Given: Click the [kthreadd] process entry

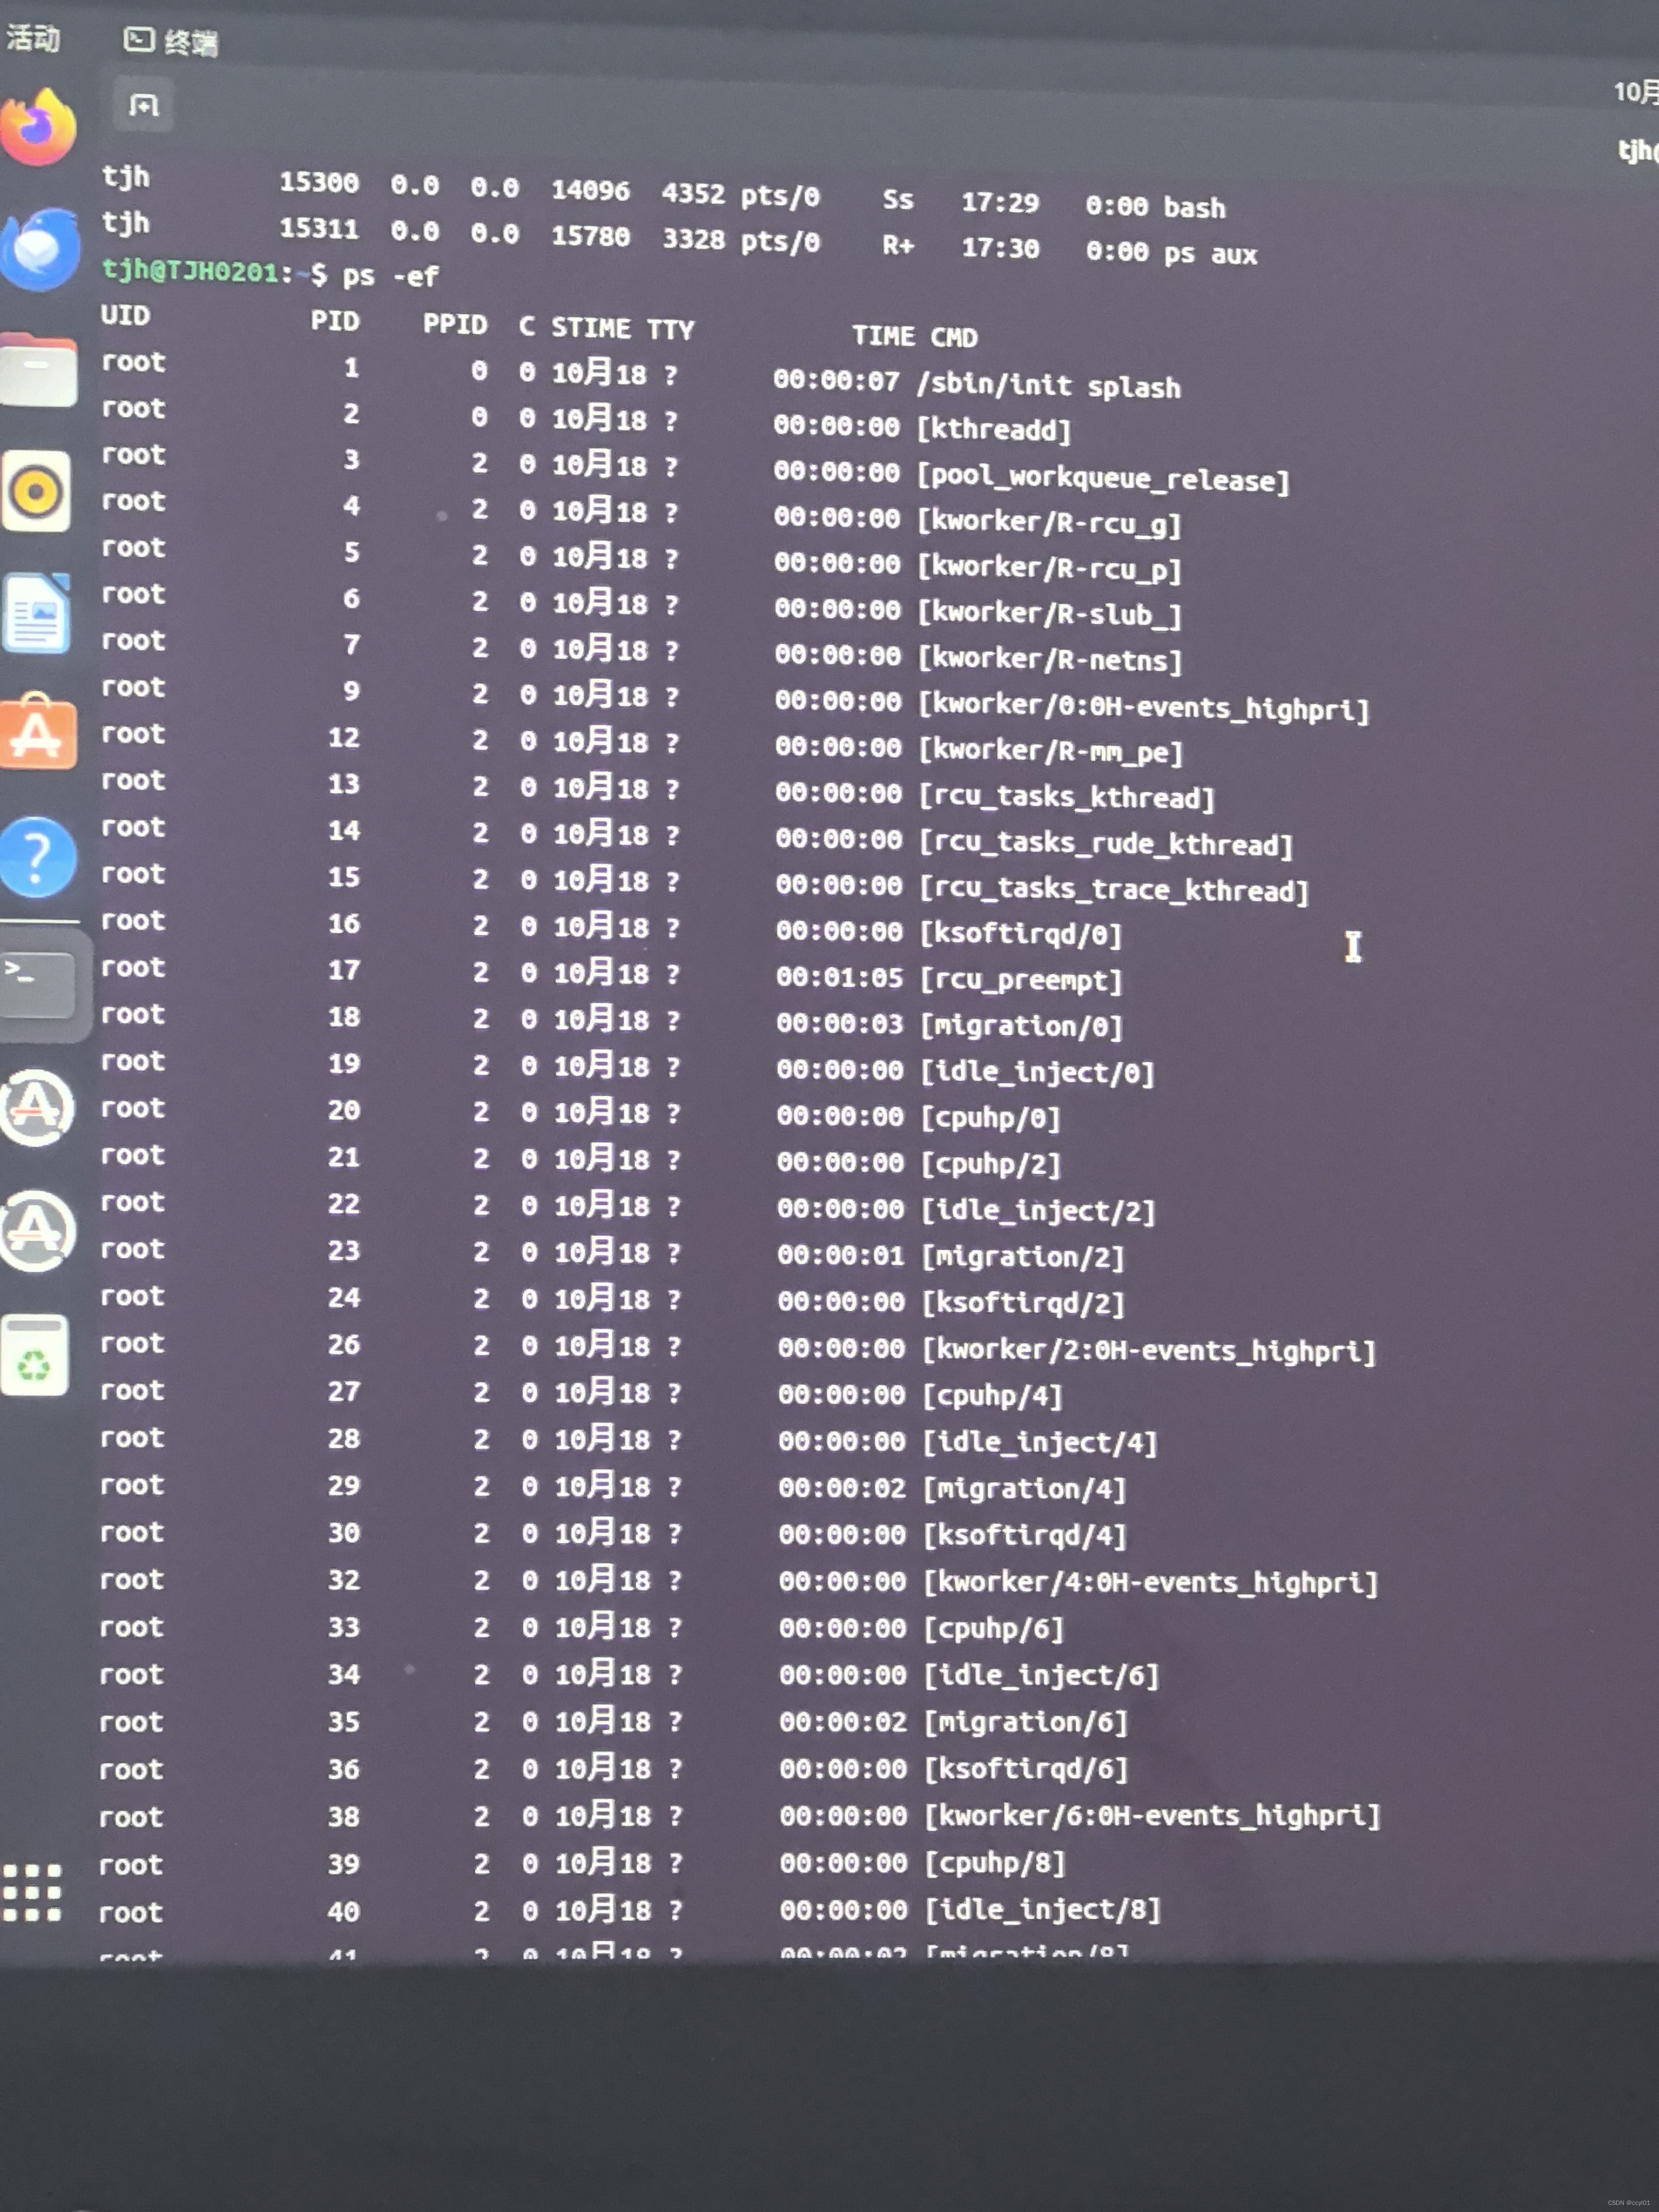Looking at the screenshot, I should pyautogui.click(x=994, y=430).
